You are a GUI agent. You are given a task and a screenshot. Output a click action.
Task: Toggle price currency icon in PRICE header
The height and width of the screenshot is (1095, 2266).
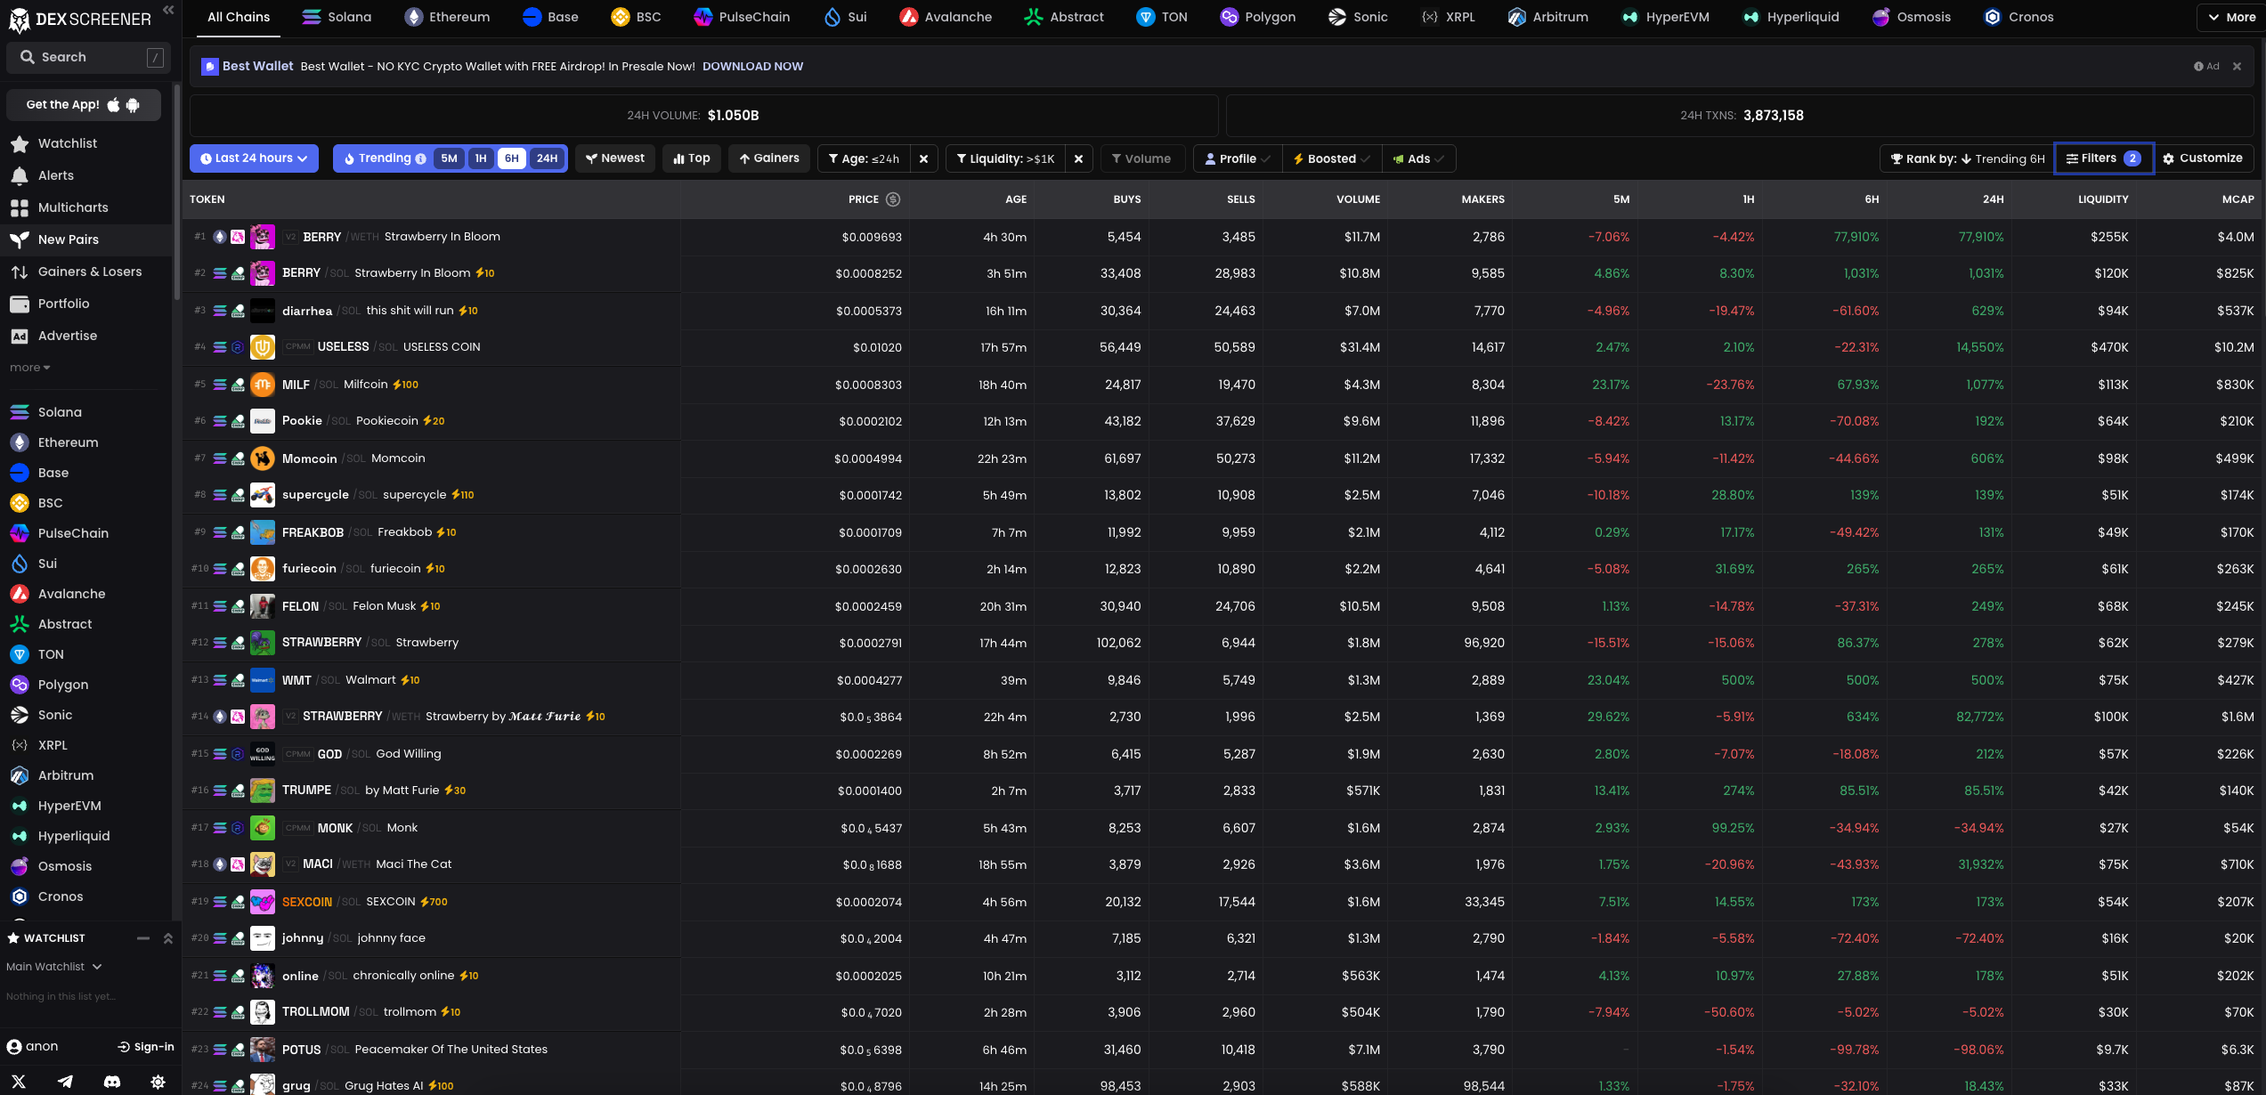point(893,199)
